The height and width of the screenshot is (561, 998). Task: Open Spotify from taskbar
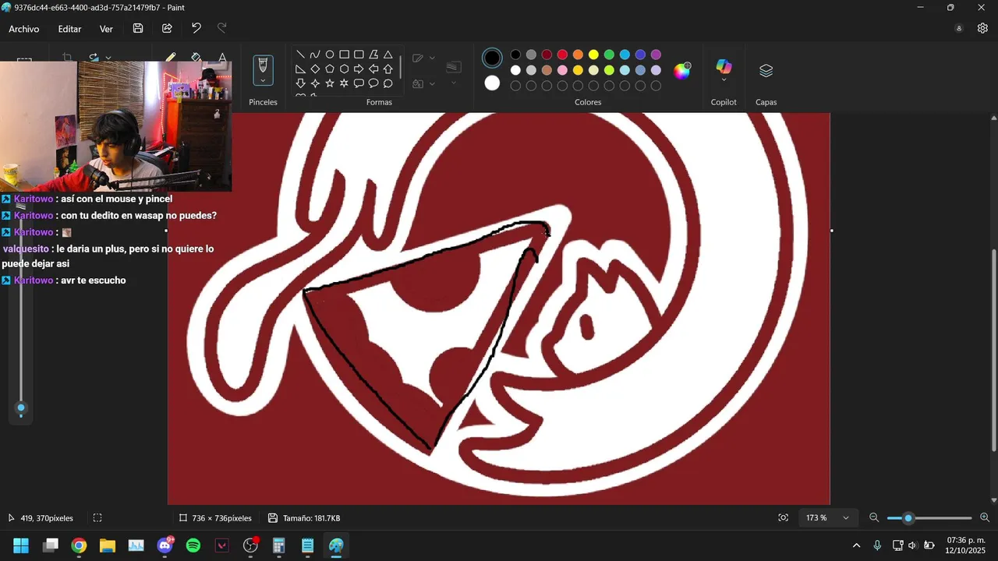(x=193, y=545)
